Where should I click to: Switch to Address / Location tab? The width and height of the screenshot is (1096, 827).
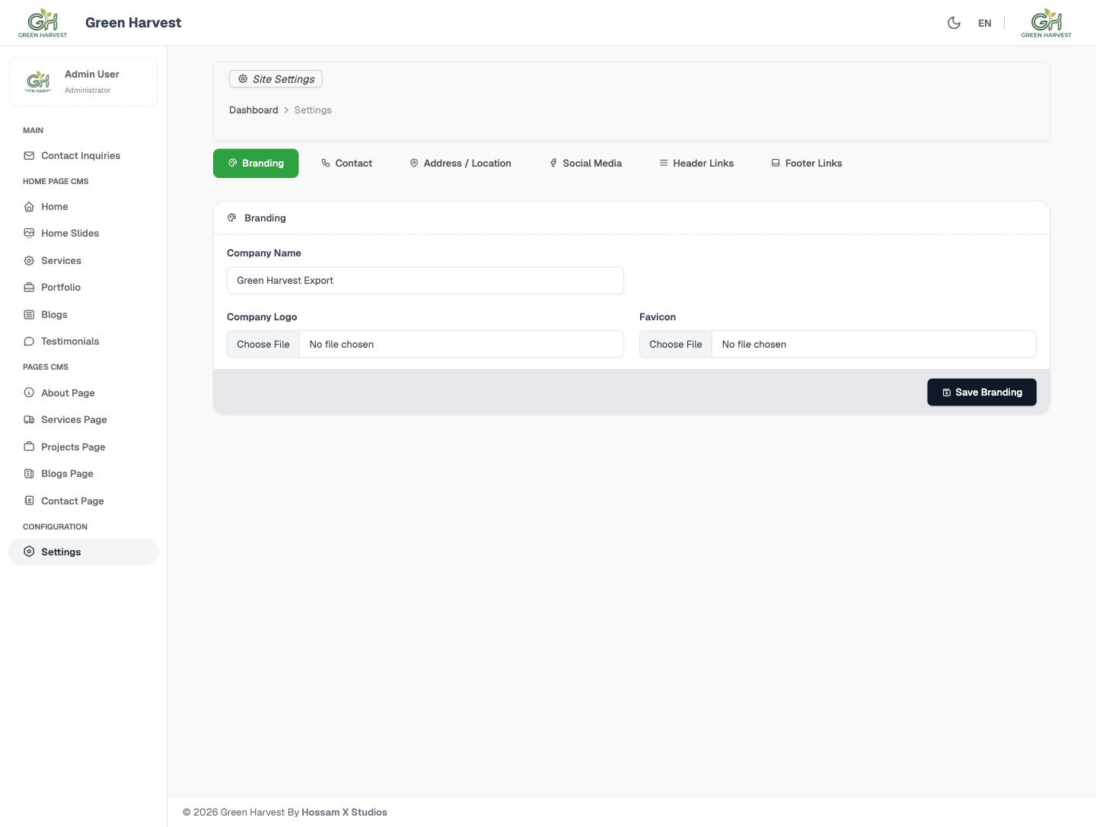[x=460, y=163]
